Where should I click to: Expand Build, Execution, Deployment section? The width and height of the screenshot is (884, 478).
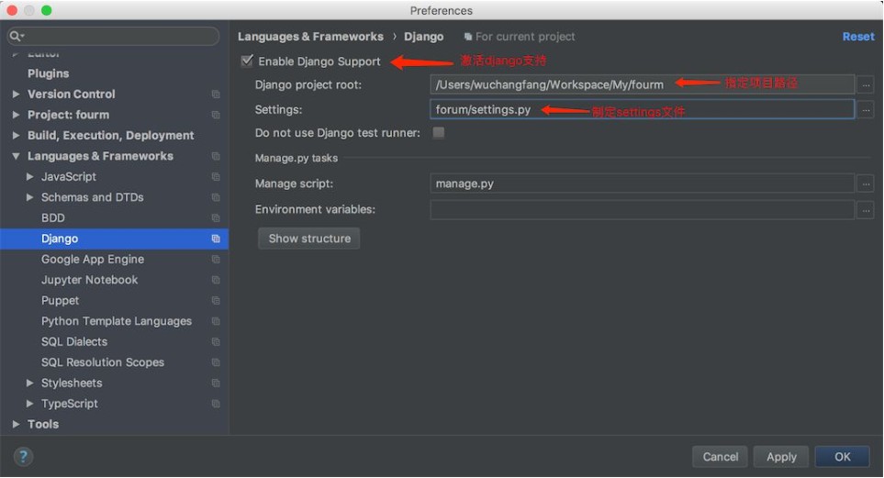click(17, 136)
